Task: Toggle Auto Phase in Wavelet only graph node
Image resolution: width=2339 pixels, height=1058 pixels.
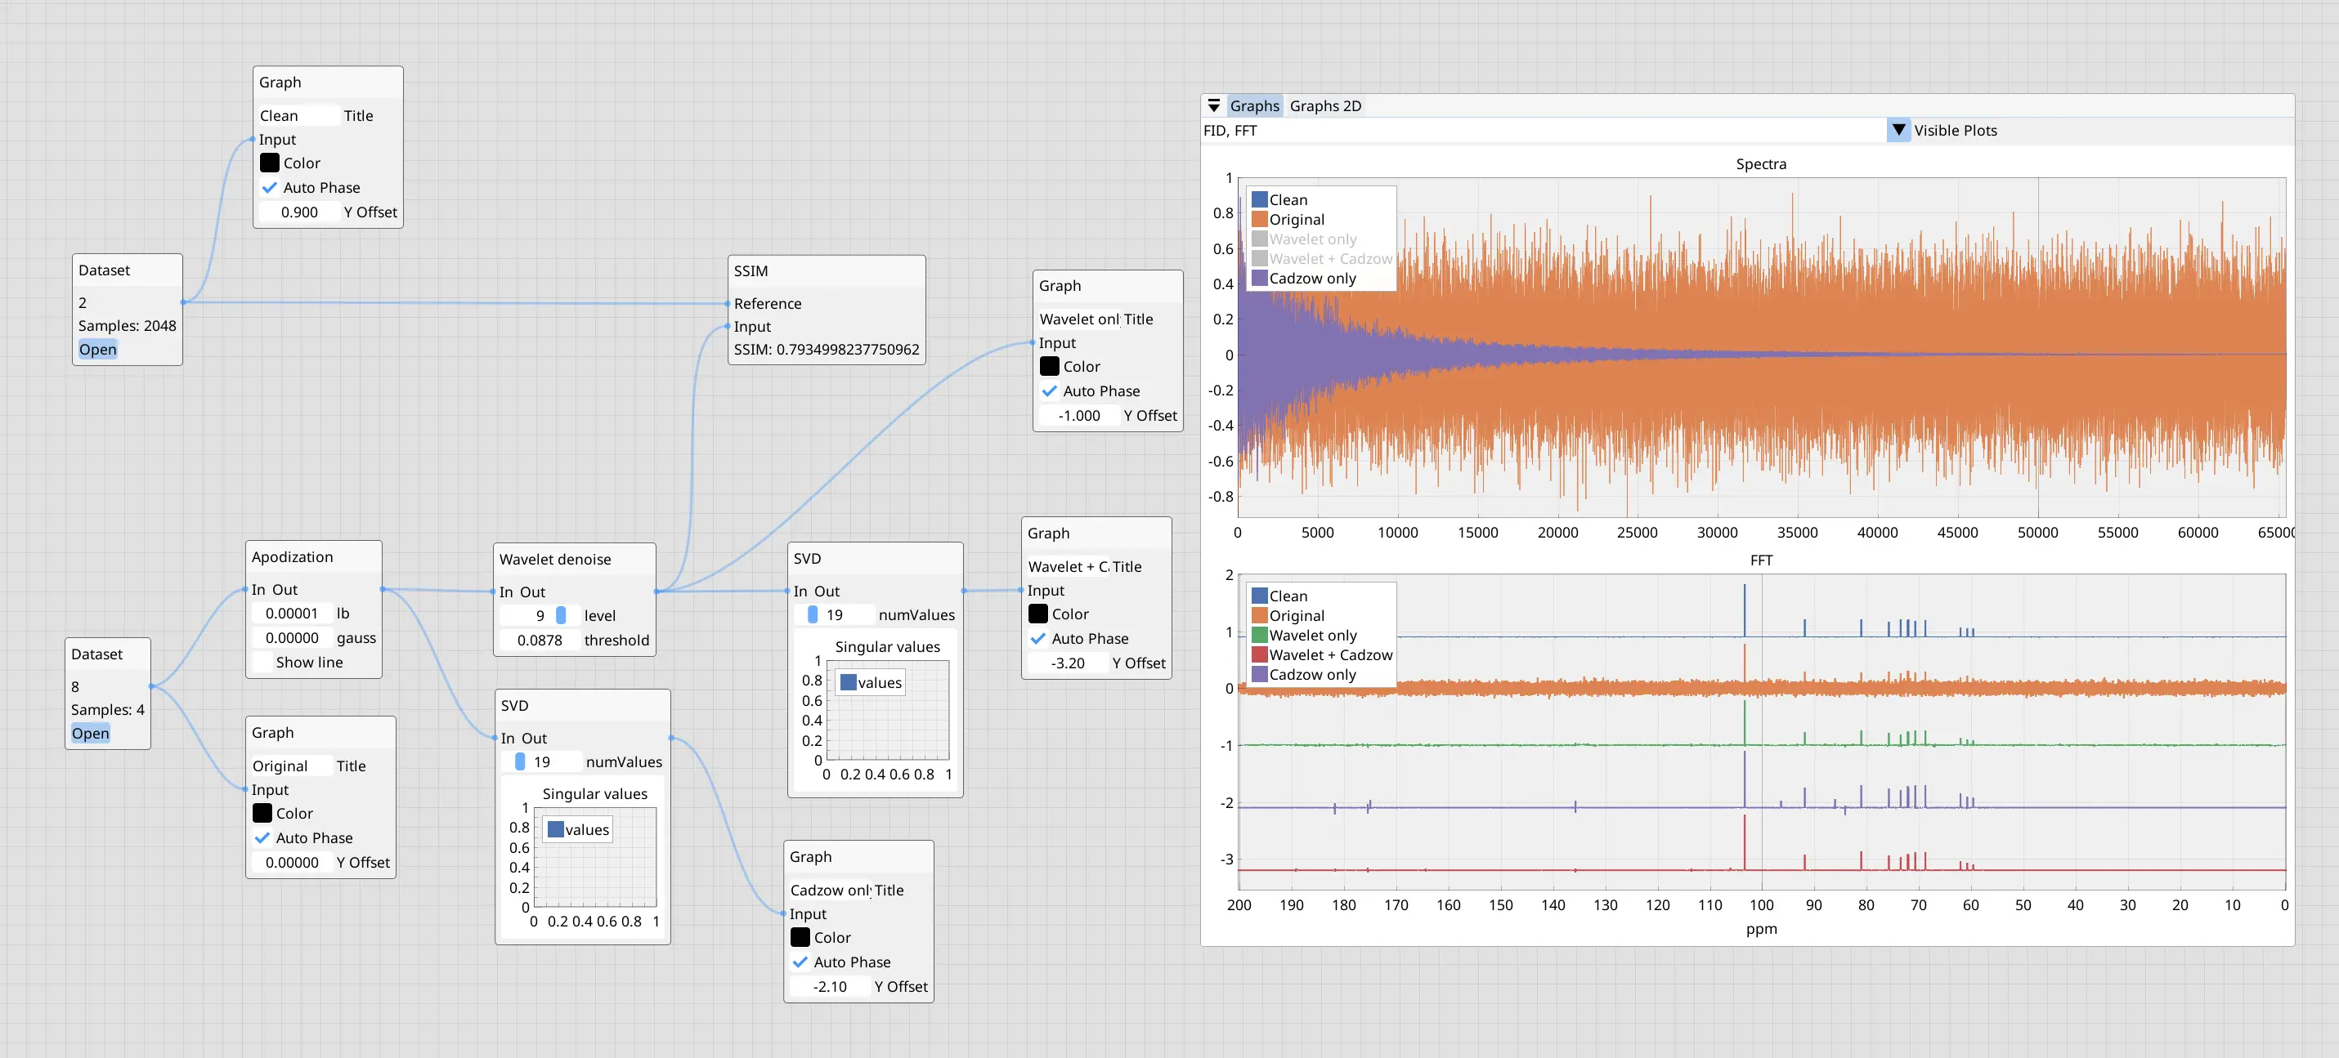Action: 1050,391
